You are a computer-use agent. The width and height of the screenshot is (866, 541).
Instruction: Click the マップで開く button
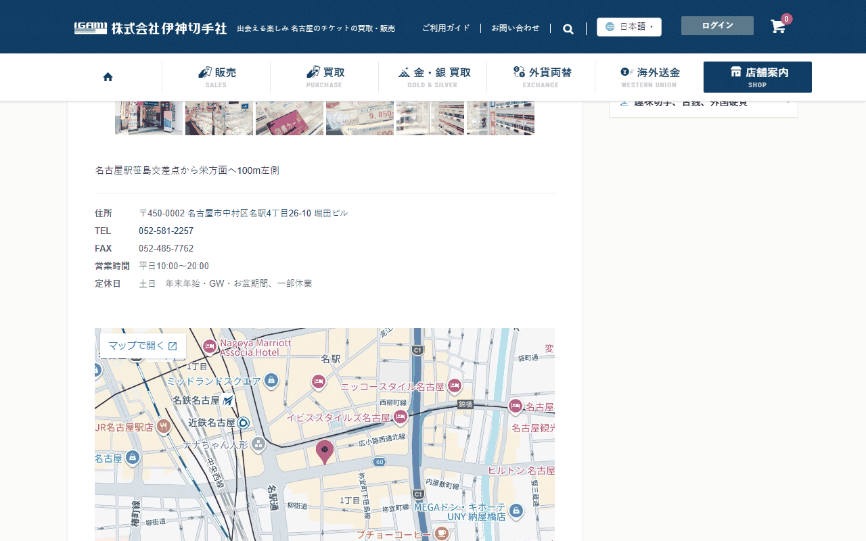tap(143, 346)
